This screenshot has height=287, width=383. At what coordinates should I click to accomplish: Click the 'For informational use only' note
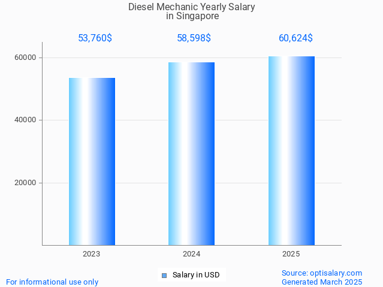pos(52,282)
